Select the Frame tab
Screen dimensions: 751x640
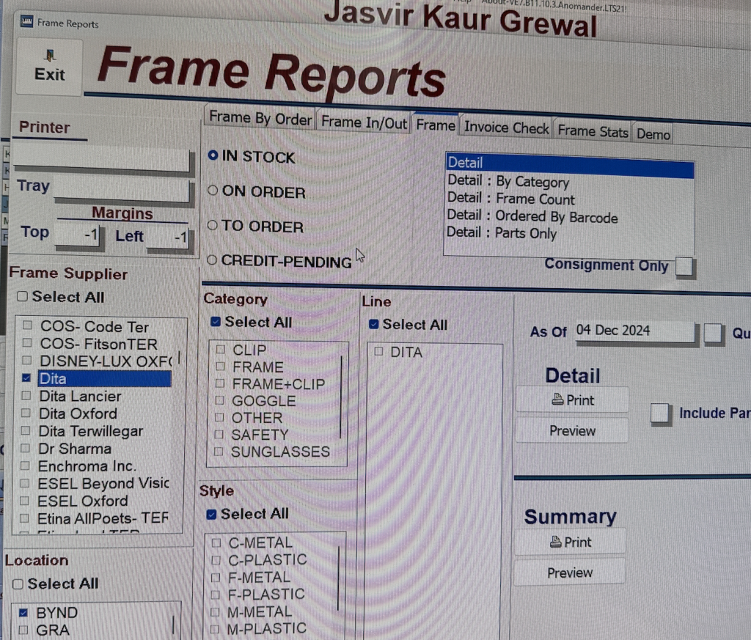pos(436,125)
